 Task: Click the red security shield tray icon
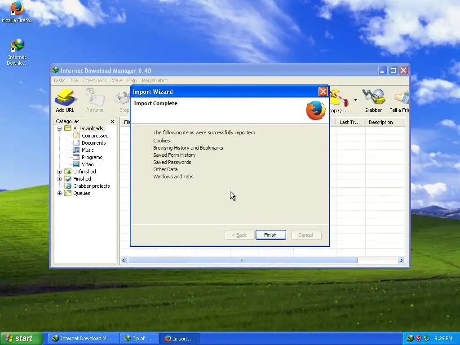(418, 338)
